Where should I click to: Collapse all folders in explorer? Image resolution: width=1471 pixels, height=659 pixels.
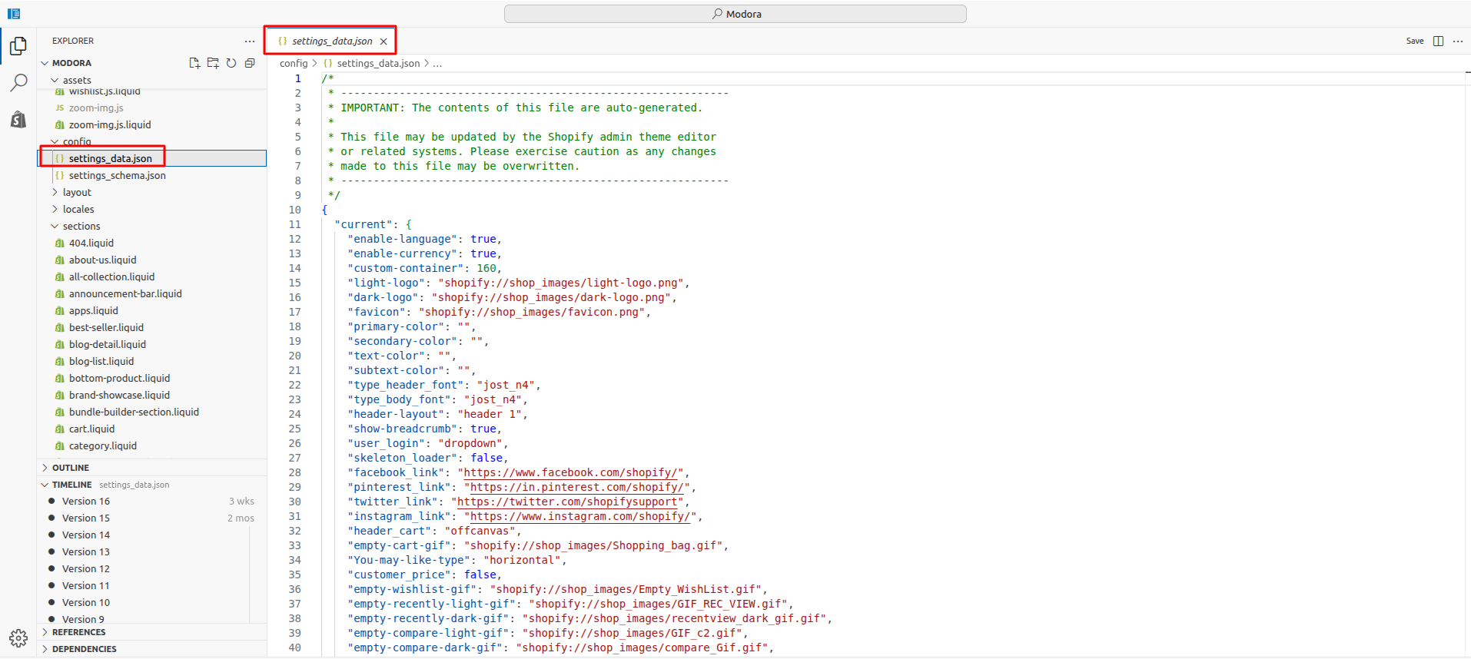click(250, 63)
